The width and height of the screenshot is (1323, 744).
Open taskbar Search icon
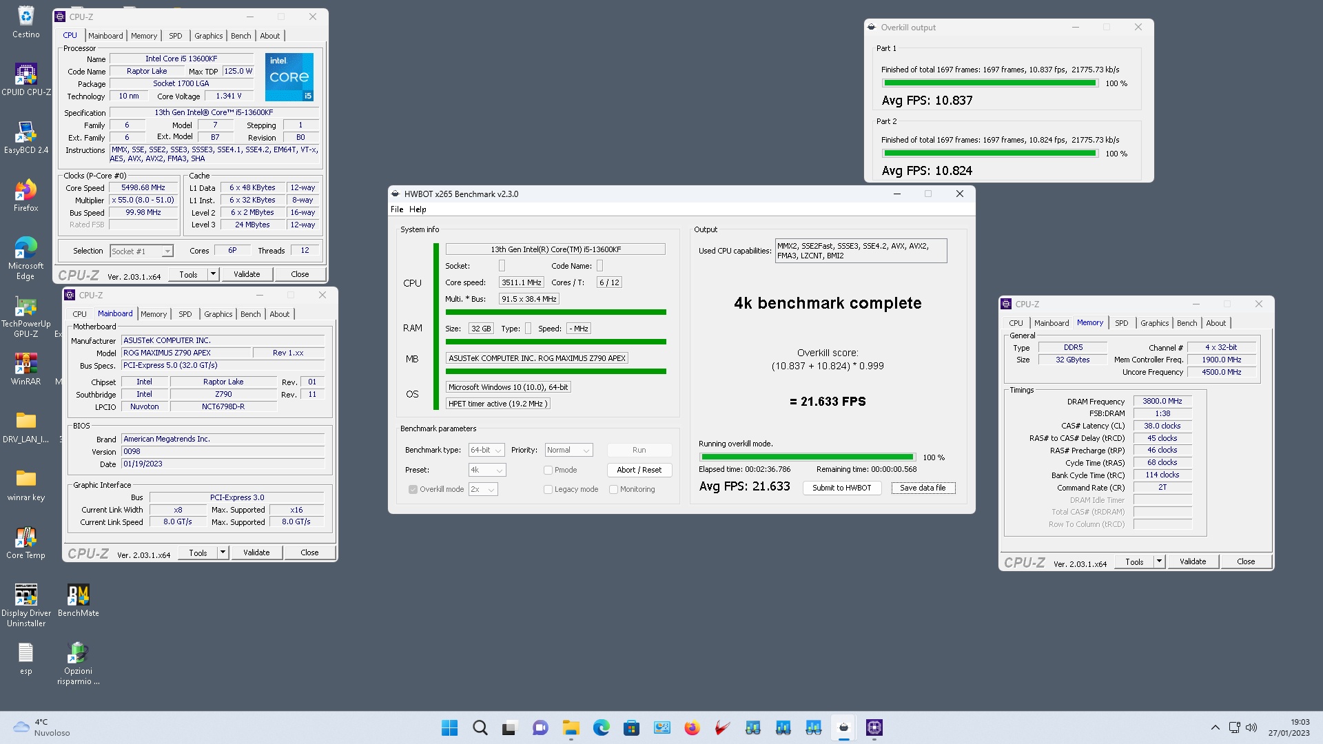coord(480,727)
